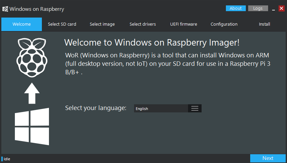
Task: Click the large Windows logo graphic
Action: point(32,127)
